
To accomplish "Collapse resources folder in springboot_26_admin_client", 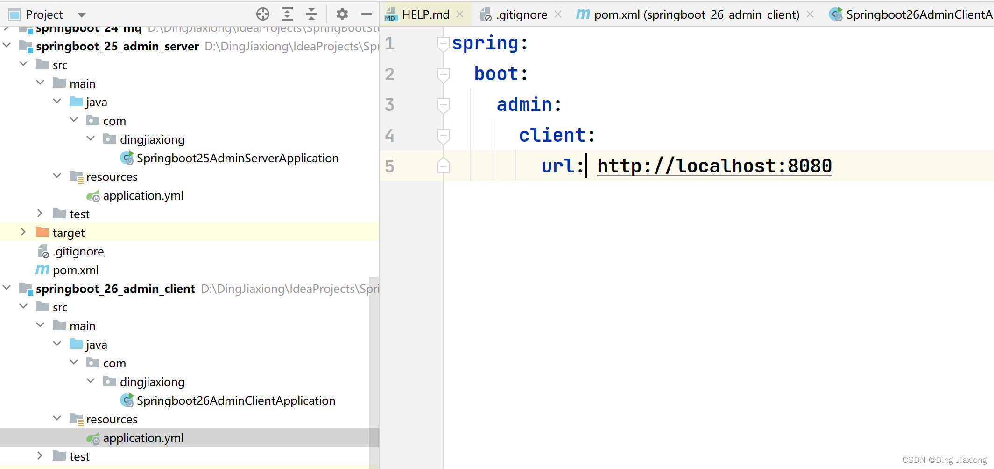I will click(57, 418).
